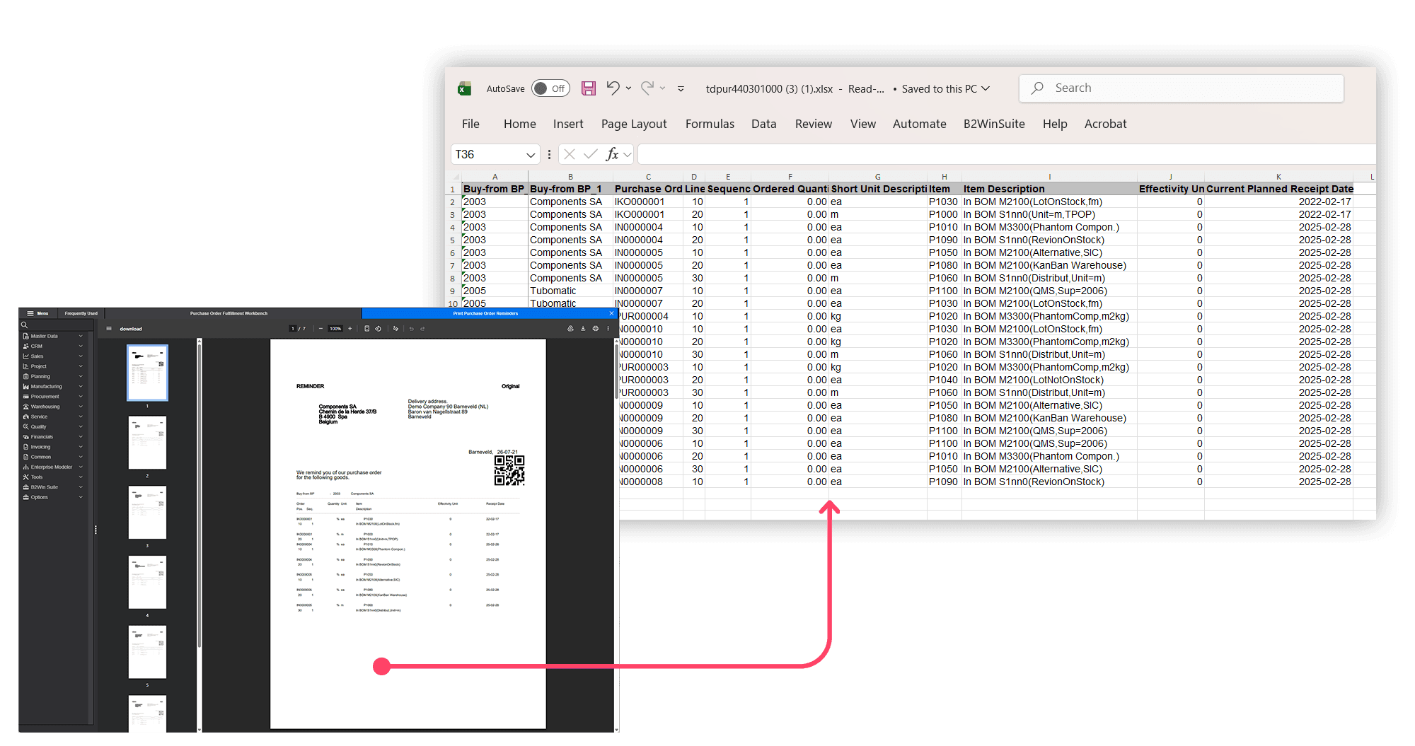Viewport: 1415px width, 746px height.
Task: Click the hamburger Menu button in ERP
Action: (x=37, y=313)
